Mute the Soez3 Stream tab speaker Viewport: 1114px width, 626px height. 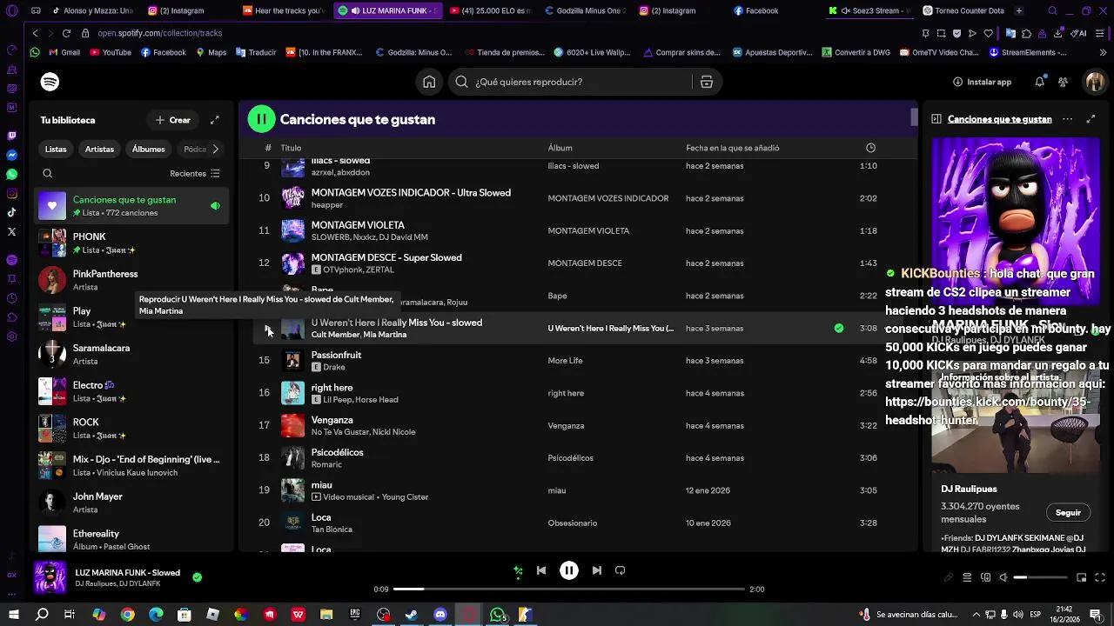(845, 11)
